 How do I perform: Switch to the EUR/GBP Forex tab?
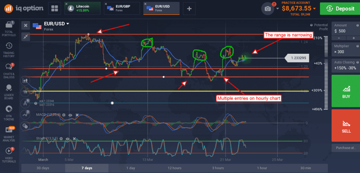122,8
